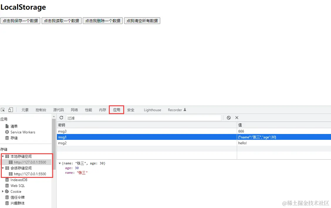The width and height of the screenshot is (331, 208).
Task: Switch to Recorder tab
Action: [x=177, y=110]
